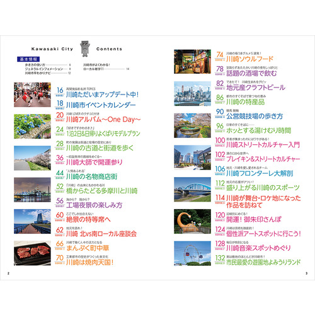
Task: Click '絶景の特等席へ' entry
Action: coord(88,219)
